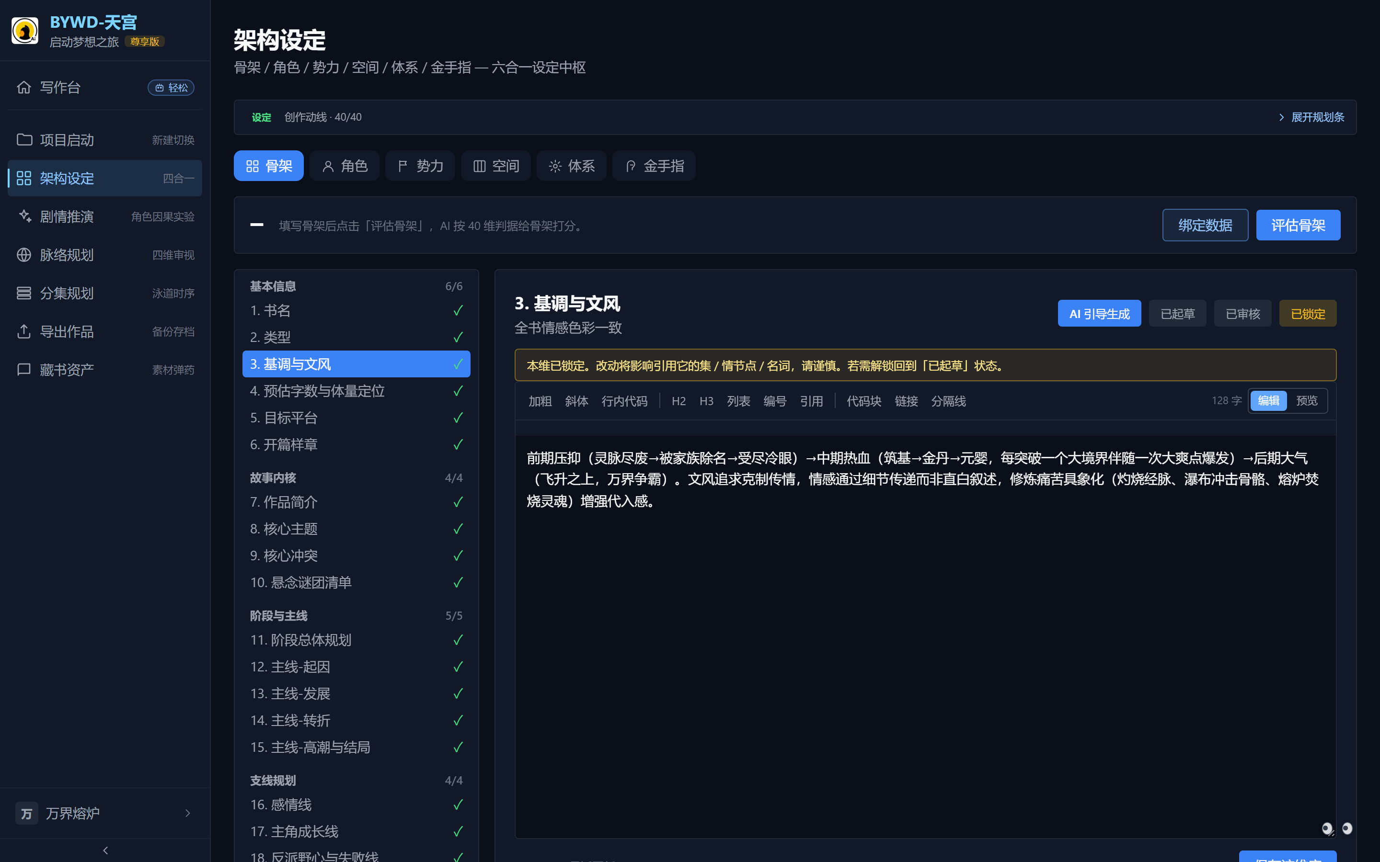
Task: Select 9. 核心冲突 in the list
Action: pyautogui.click(x=356, y=556)
